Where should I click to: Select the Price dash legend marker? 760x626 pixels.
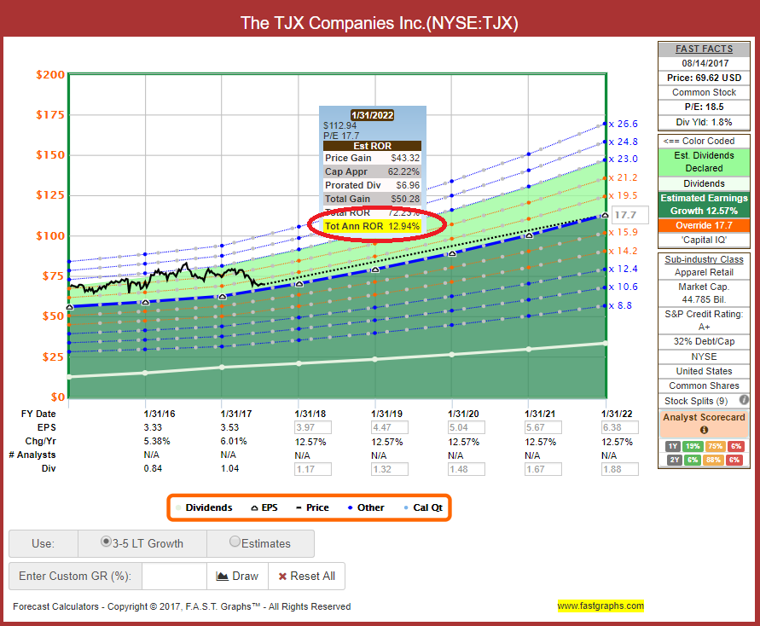point(298,507)
